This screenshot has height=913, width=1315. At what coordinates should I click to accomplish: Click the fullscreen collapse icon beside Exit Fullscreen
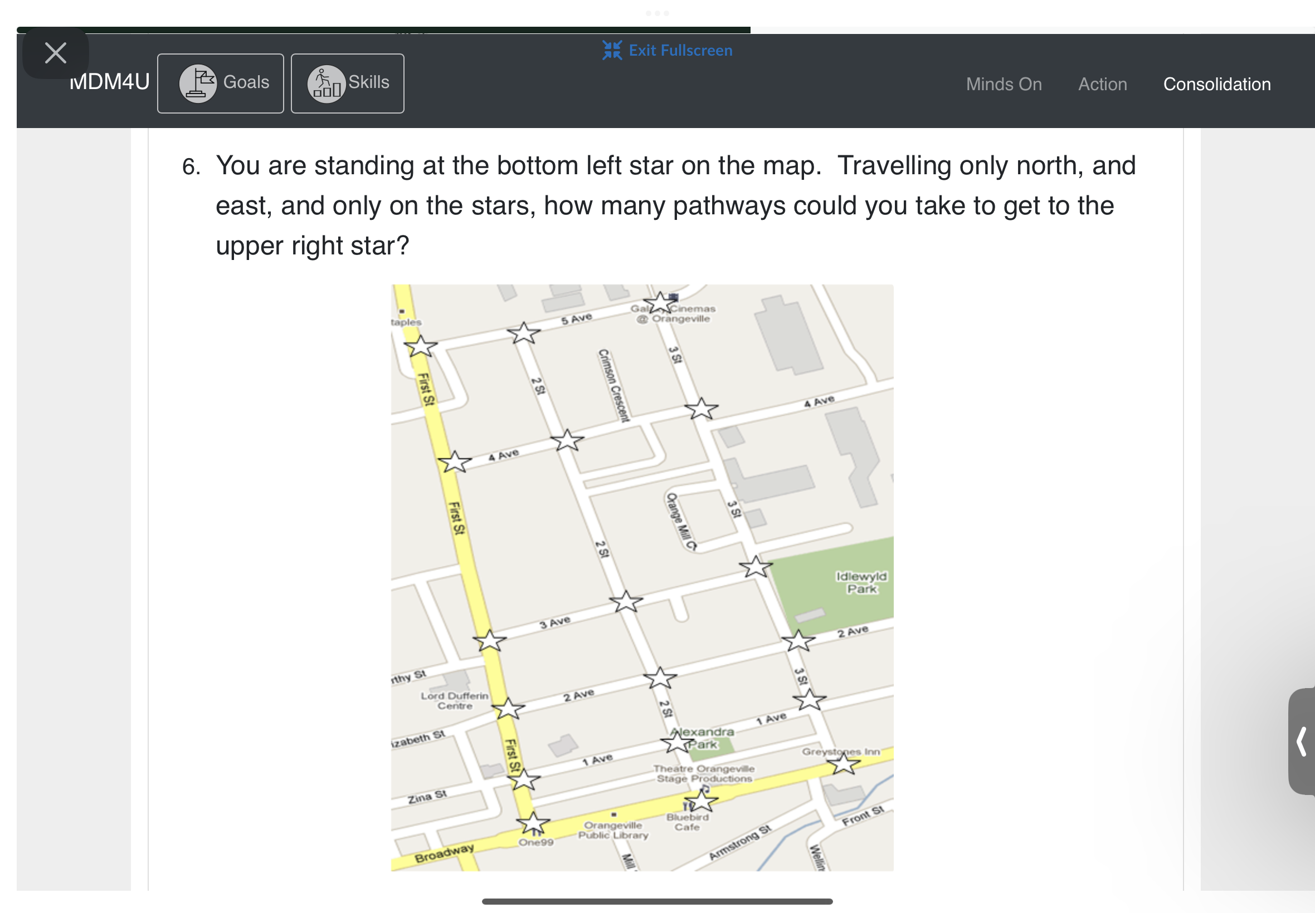click(x=611, y=50)
